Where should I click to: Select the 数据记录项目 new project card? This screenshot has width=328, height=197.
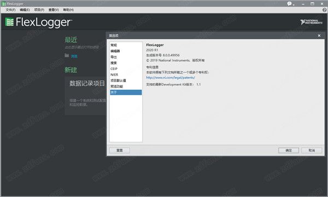tap(86, 96)
